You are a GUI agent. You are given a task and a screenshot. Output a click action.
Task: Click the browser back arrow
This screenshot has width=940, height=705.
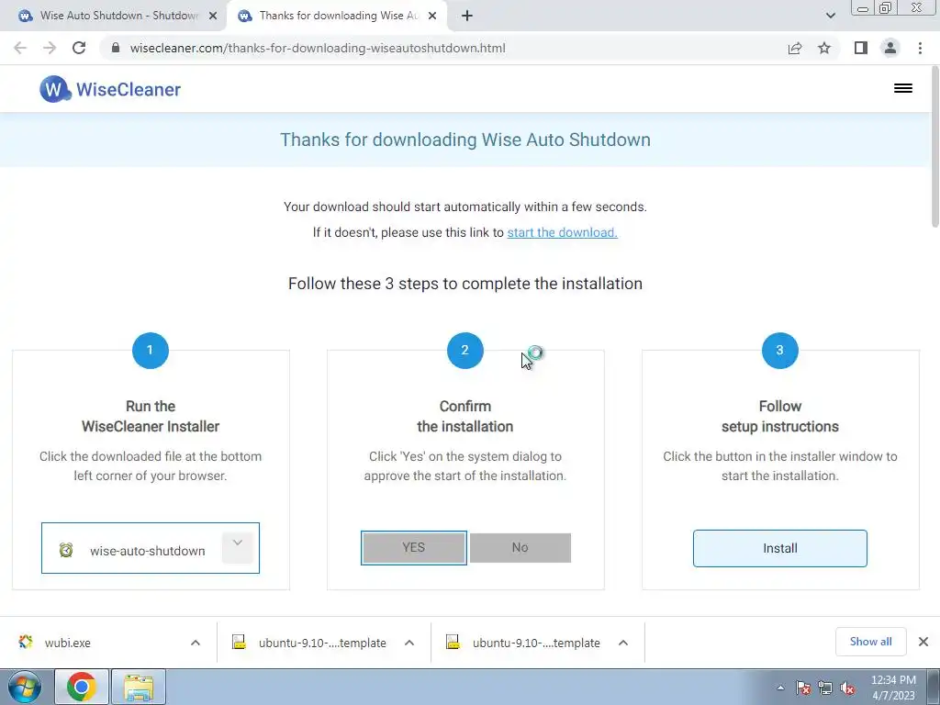point(20,48)
